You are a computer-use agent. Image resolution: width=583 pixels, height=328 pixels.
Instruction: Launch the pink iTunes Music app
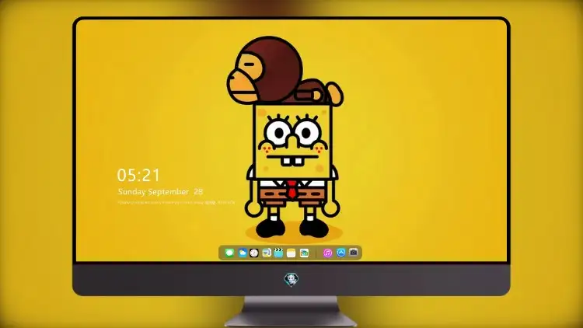pyautogui.click(x=327, y=253)
